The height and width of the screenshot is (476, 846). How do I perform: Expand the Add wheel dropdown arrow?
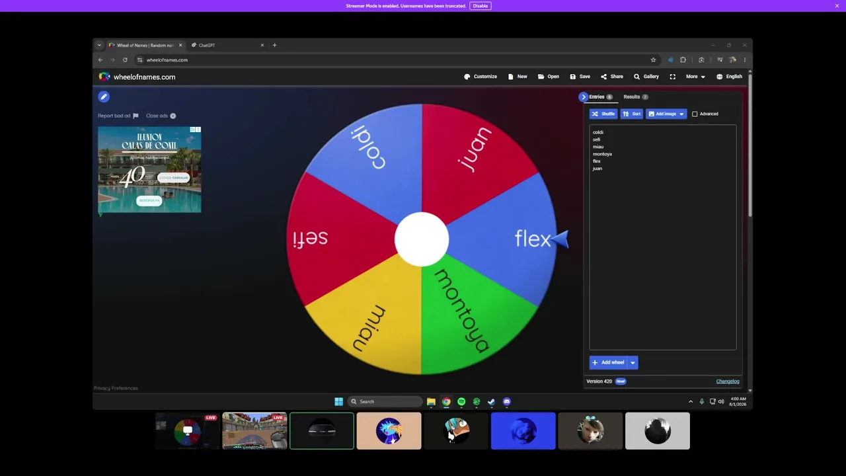pyautogui.click(x=633, y=362)
